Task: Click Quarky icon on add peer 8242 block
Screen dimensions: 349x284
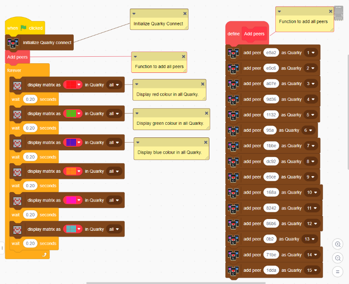Action: [x=233, y=209]
